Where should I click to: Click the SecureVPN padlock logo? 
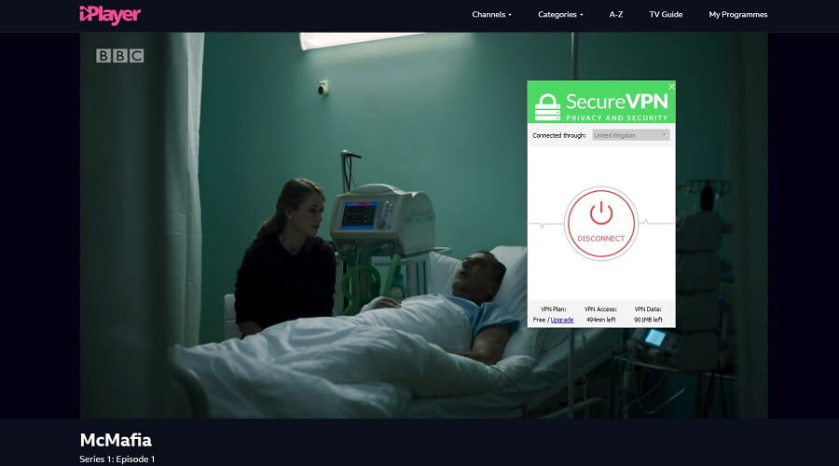547,107
